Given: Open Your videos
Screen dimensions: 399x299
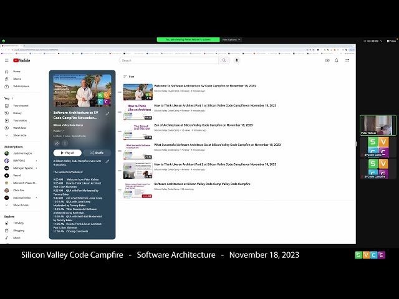Looking at the screenshot, I should coord(21,120).
